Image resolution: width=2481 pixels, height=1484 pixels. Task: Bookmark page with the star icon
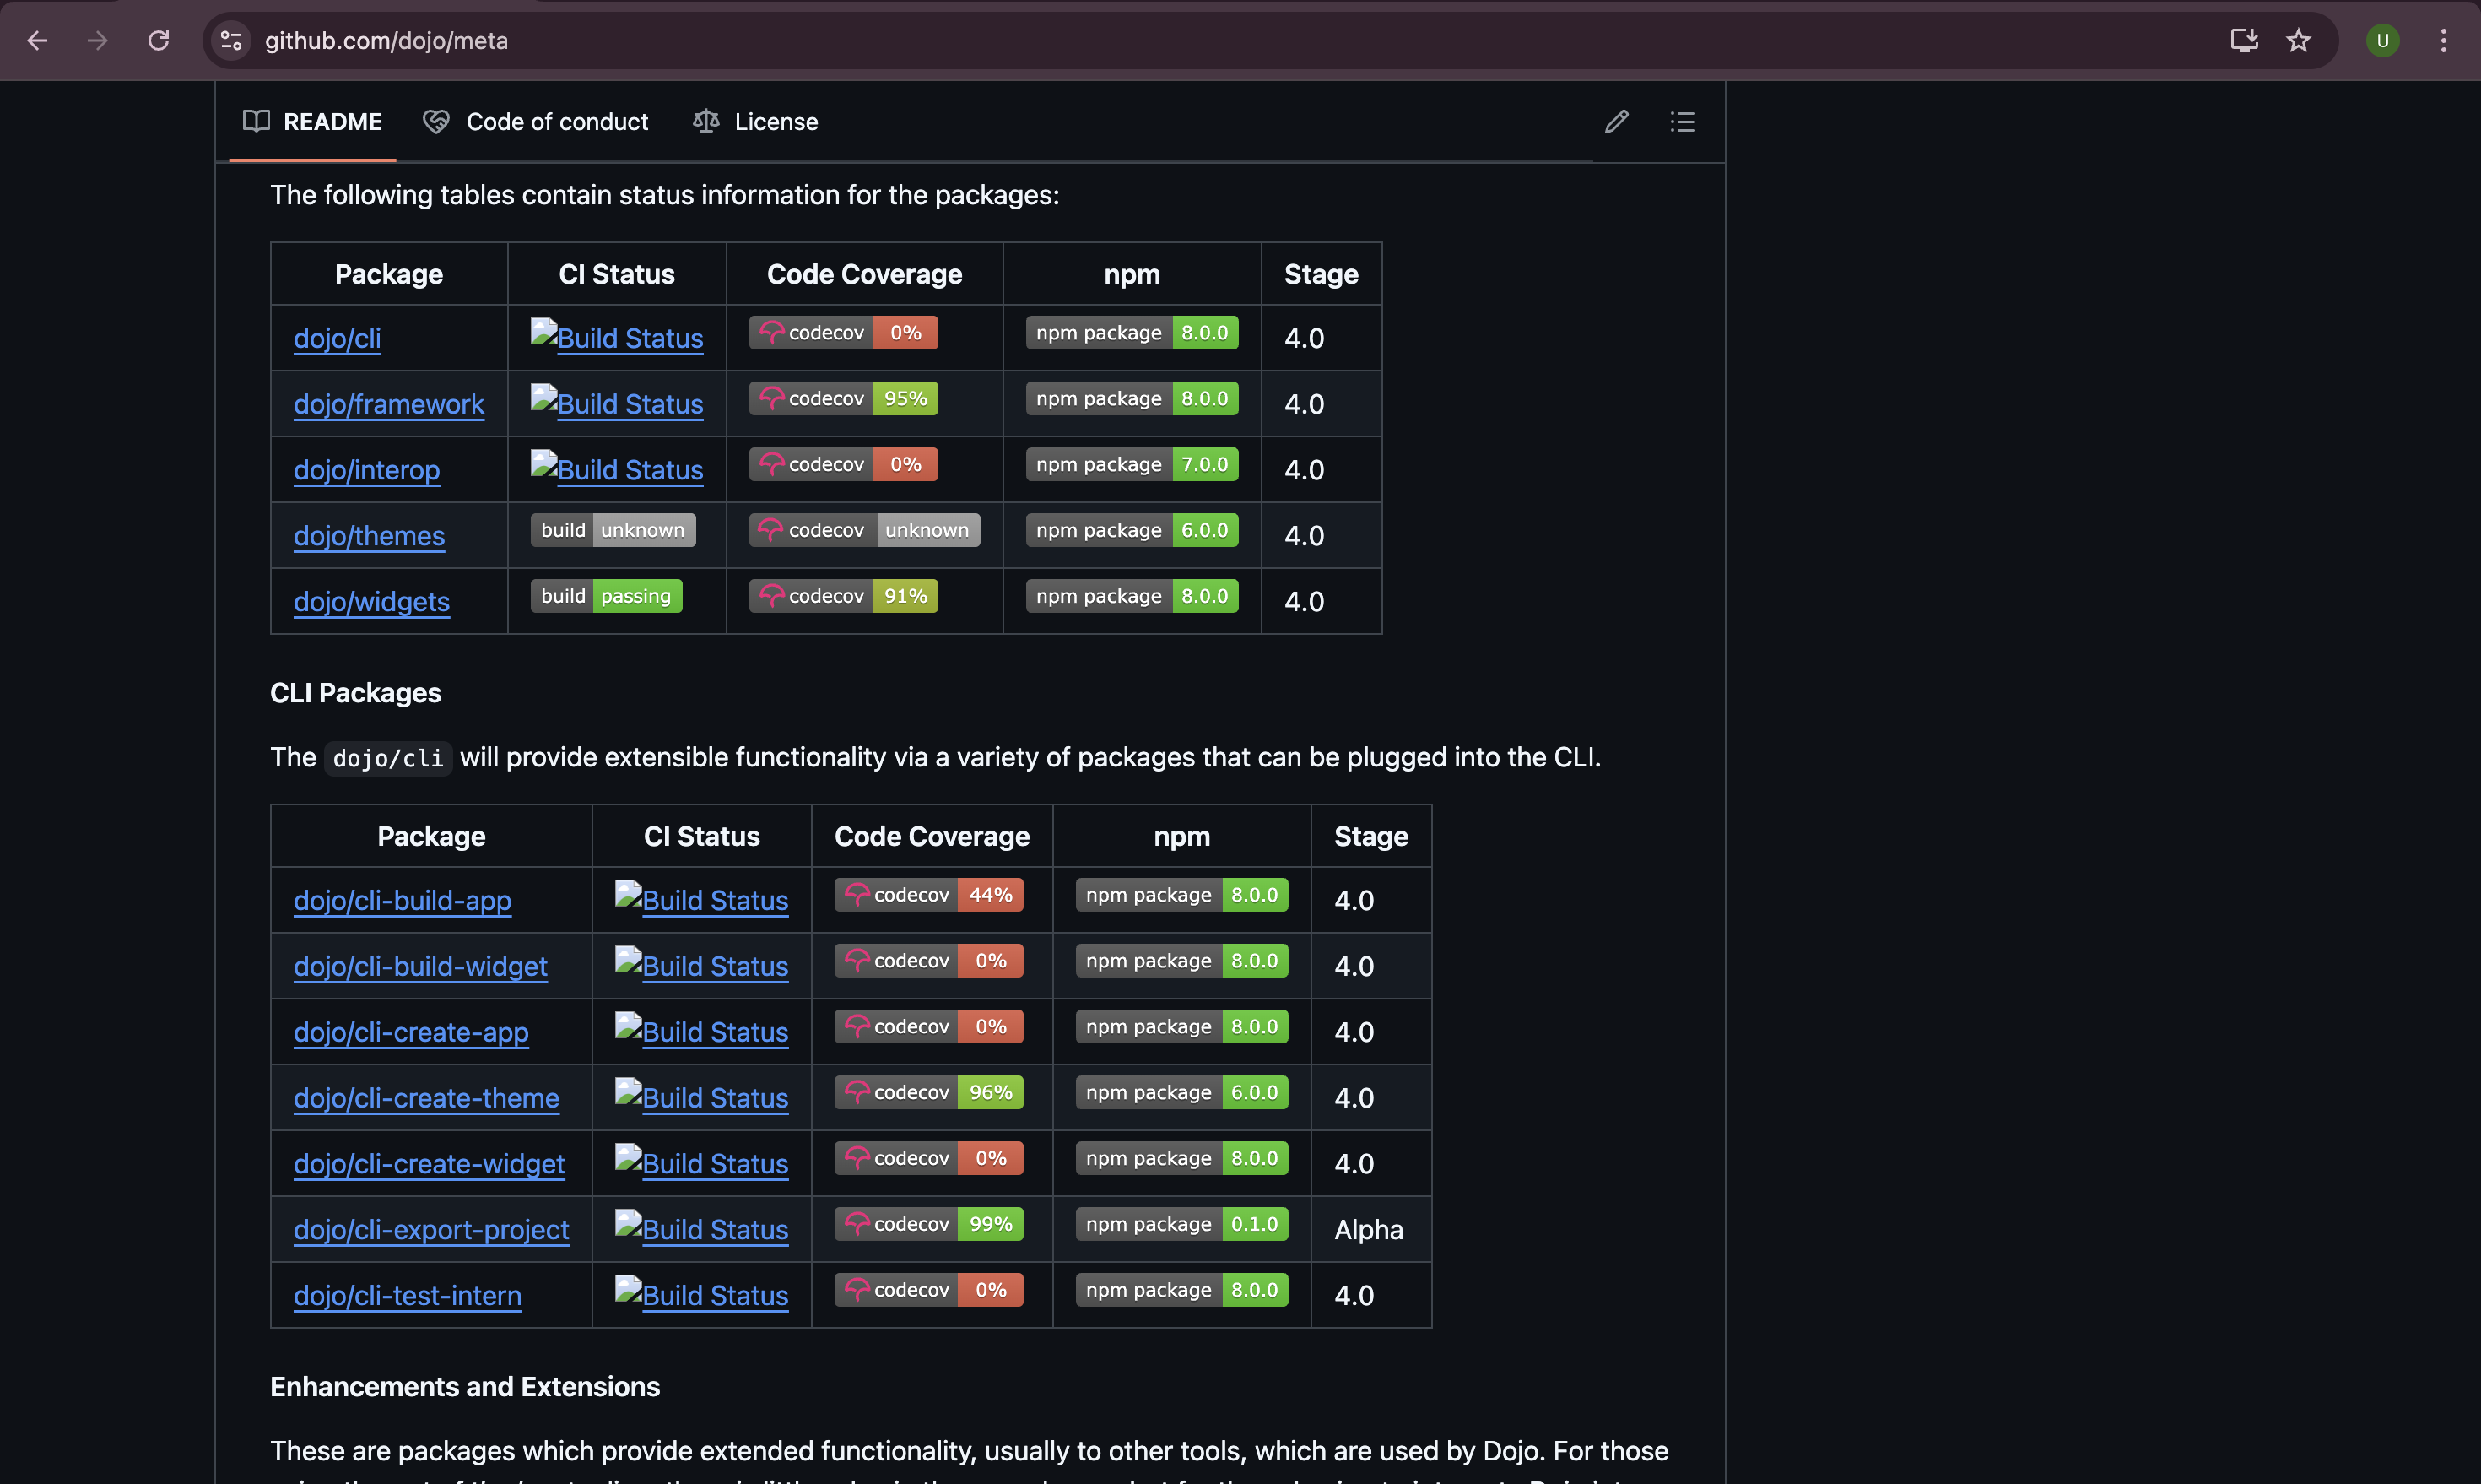[x=2299, y=40]
